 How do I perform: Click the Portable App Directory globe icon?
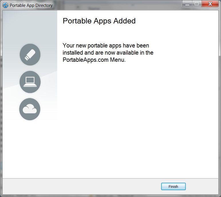coord(5,5)
